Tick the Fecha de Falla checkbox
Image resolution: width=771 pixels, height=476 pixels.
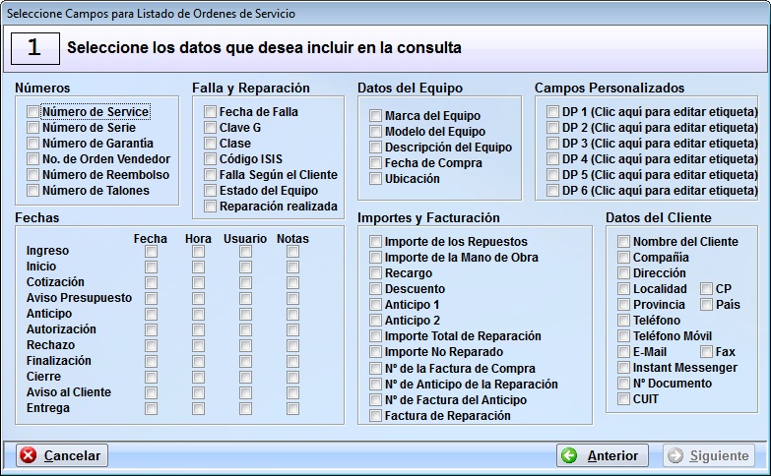click(211, 112)
